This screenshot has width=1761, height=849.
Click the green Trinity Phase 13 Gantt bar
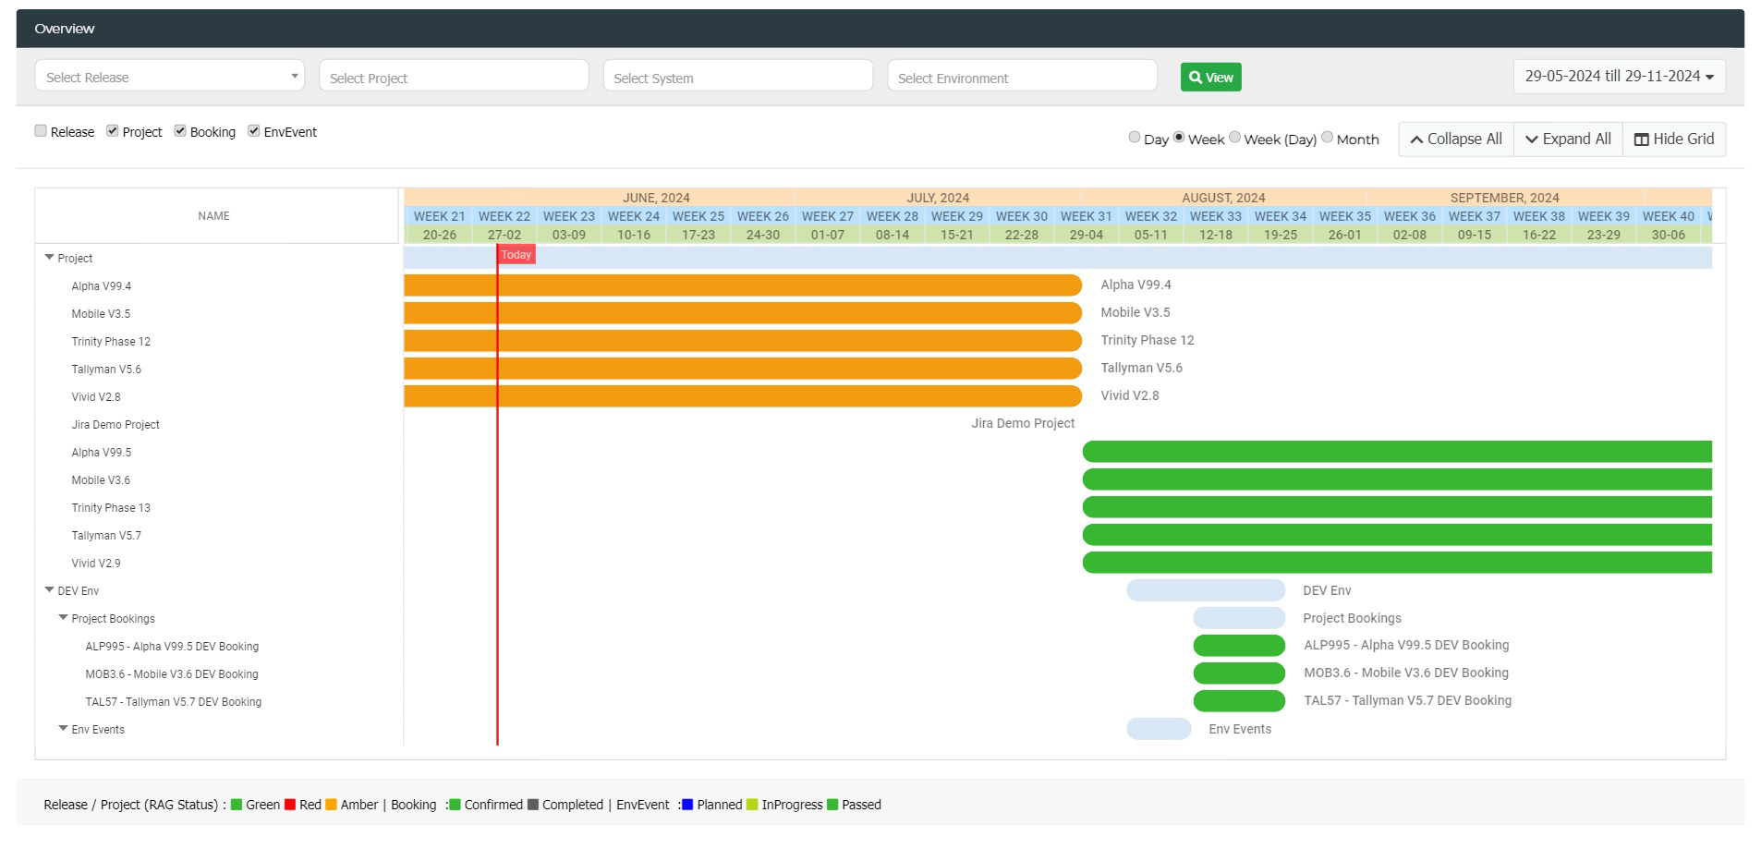pos(1397,507)
